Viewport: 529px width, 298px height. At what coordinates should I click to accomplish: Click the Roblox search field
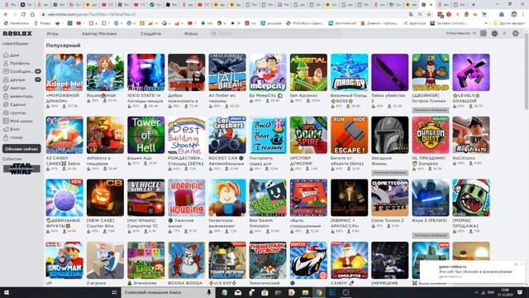click(275, 34)
